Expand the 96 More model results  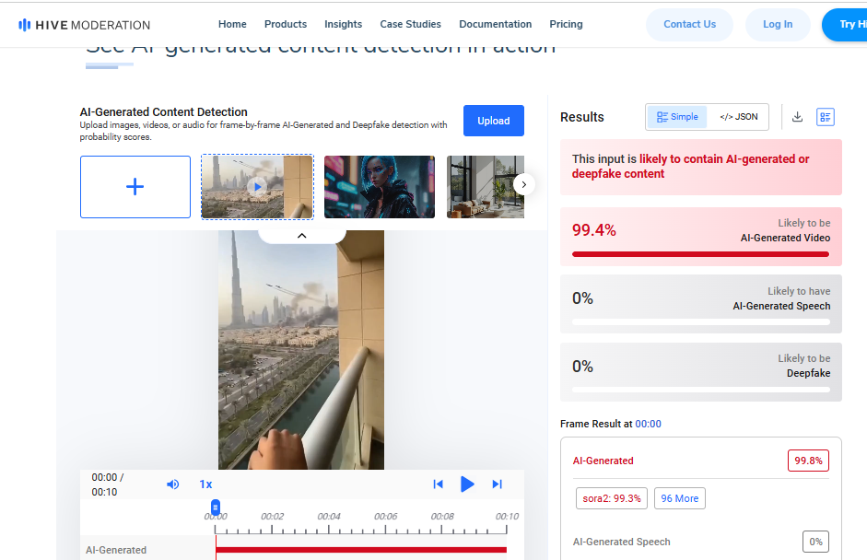pos(679,498)
